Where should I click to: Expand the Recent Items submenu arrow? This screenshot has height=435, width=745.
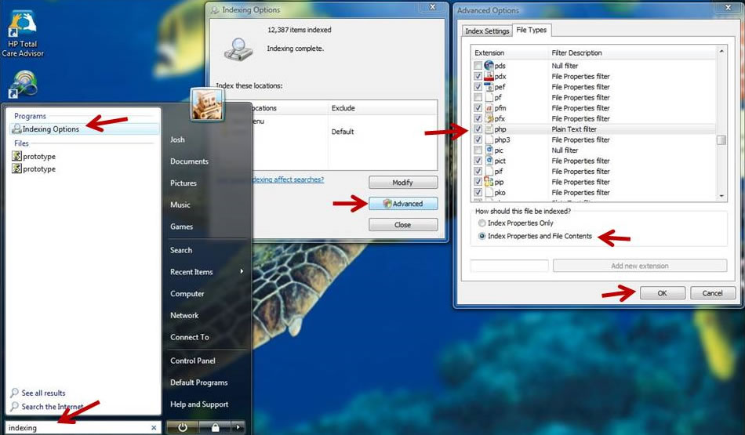[242, 272]
